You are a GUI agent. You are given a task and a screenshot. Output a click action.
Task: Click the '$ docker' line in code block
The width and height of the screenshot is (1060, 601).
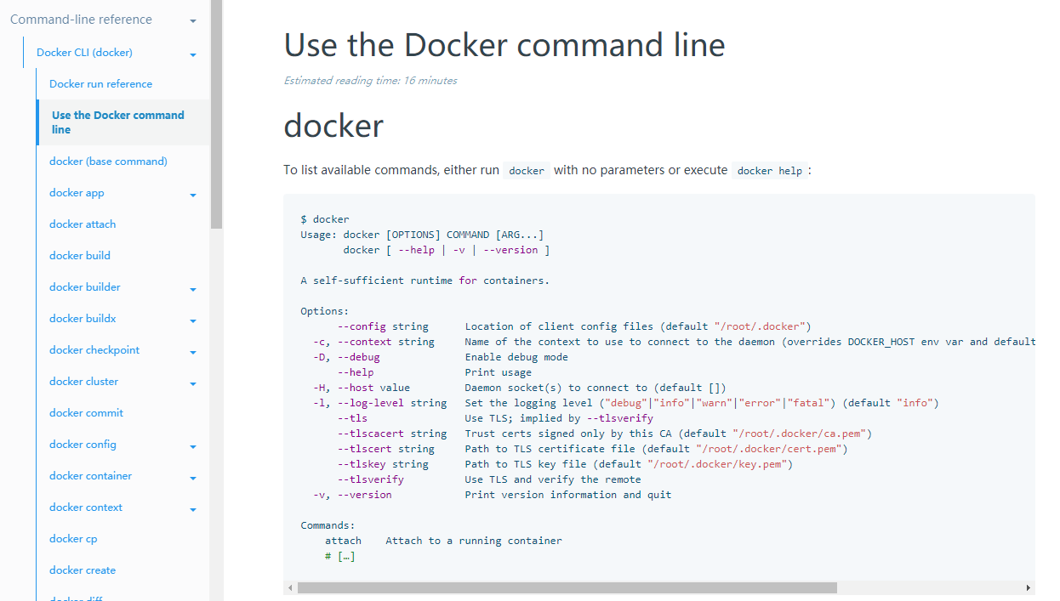325,219
